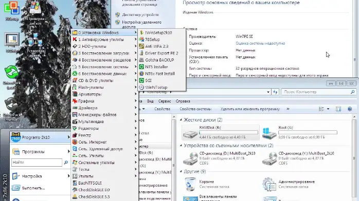359x201 pixels.
Task: Choose Выполнить... in start menu
Action: pos(40,188)
